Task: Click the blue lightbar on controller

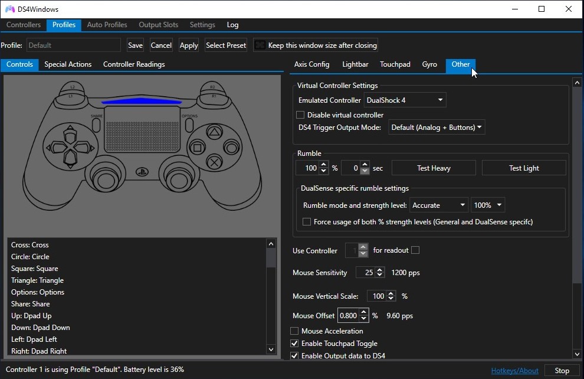Action: (x=142, y=100)
